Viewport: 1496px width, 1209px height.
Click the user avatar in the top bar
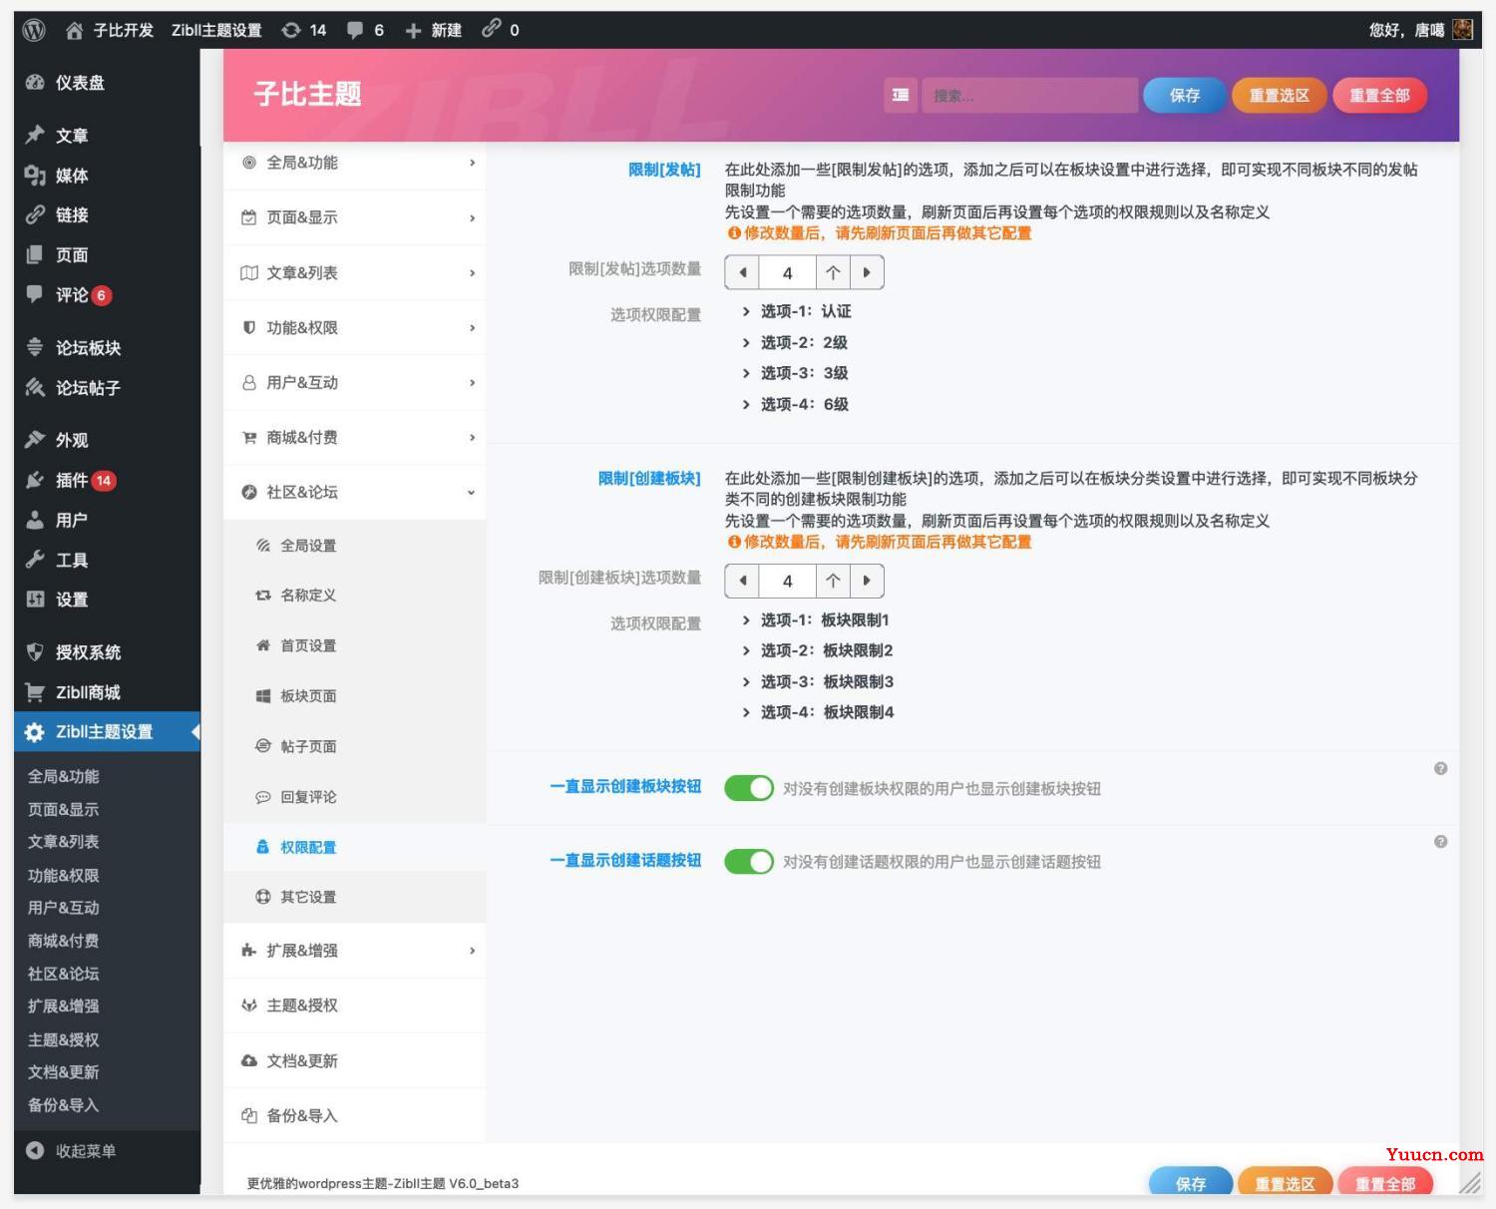(x=1463, y=30)
